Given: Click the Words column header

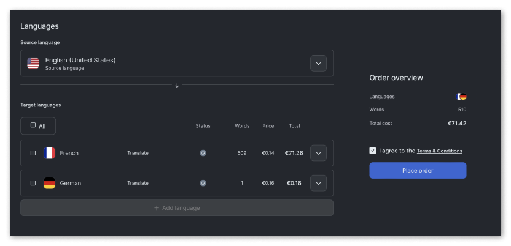Looking at the screenshot, I should coord(242,126).
